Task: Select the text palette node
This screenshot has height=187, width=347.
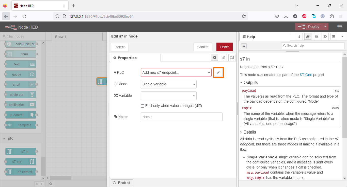Action: [21, 64]
